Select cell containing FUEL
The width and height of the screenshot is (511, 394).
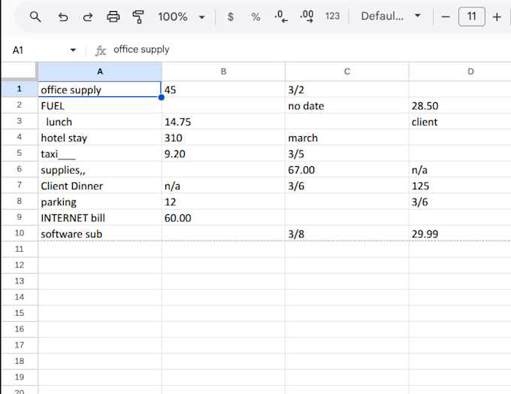(x=100, y=105)
